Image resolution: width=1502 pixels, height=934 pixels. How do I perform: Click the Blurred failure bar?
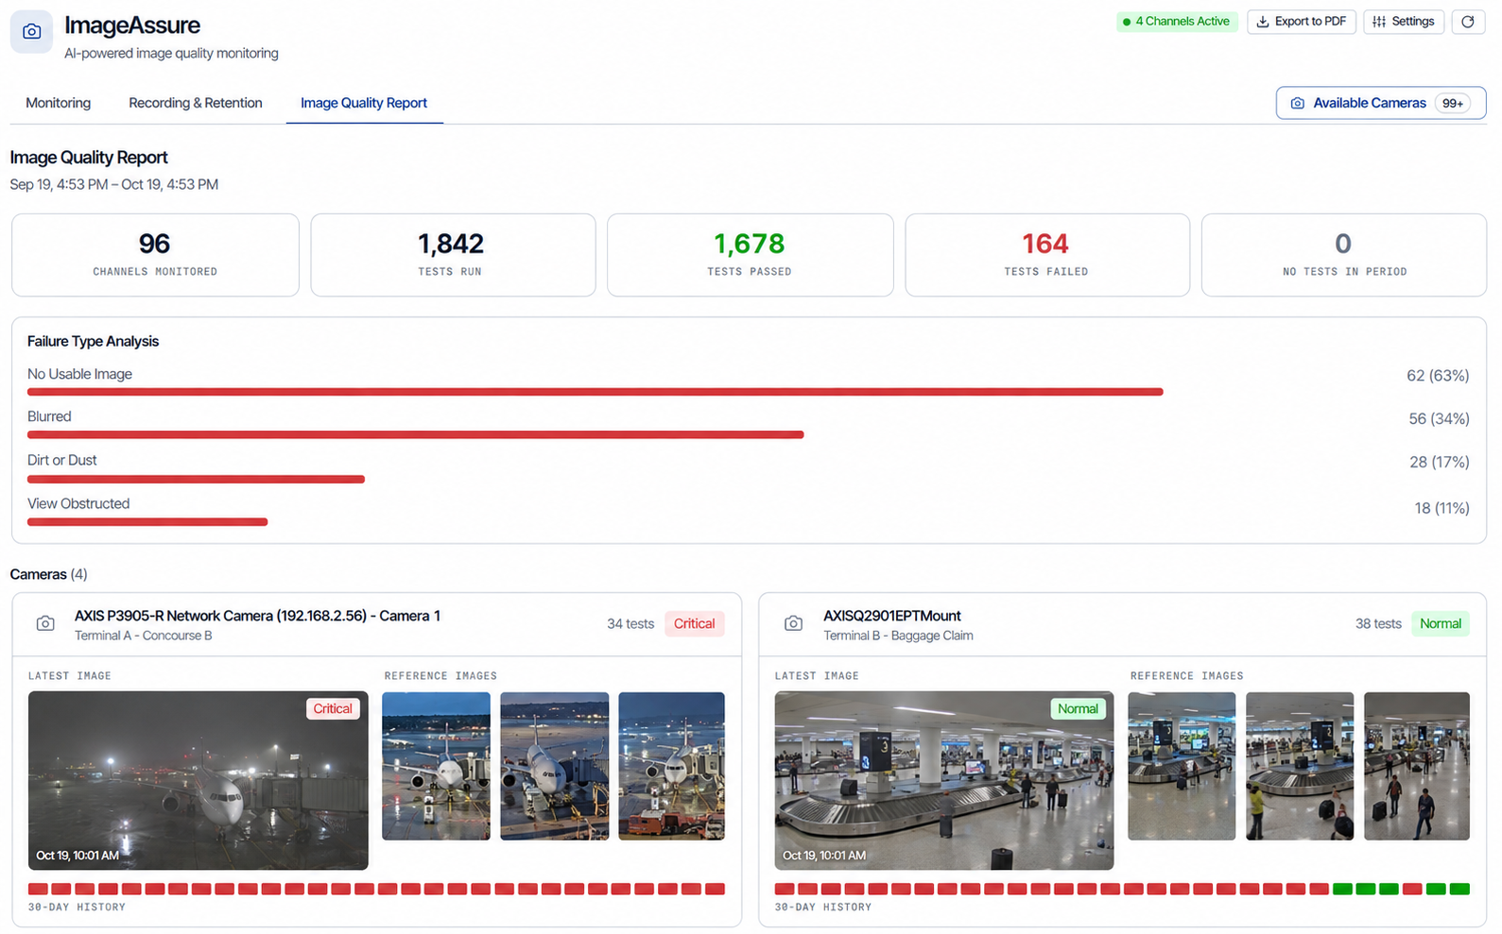pos(416,434)
